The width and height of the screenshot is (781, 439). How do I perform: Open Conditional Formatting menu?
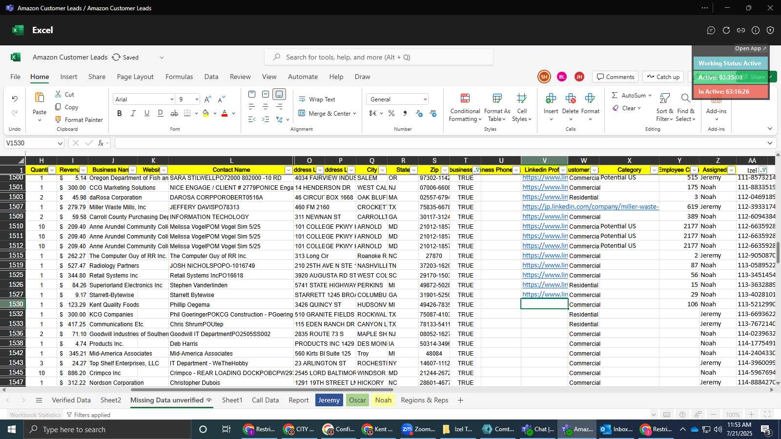coord(465,107)
